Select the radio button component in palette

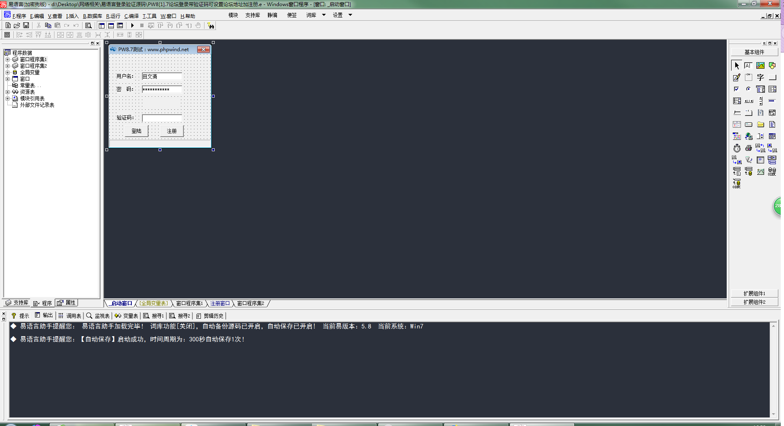pyautogui.click(x=748, y=89)
